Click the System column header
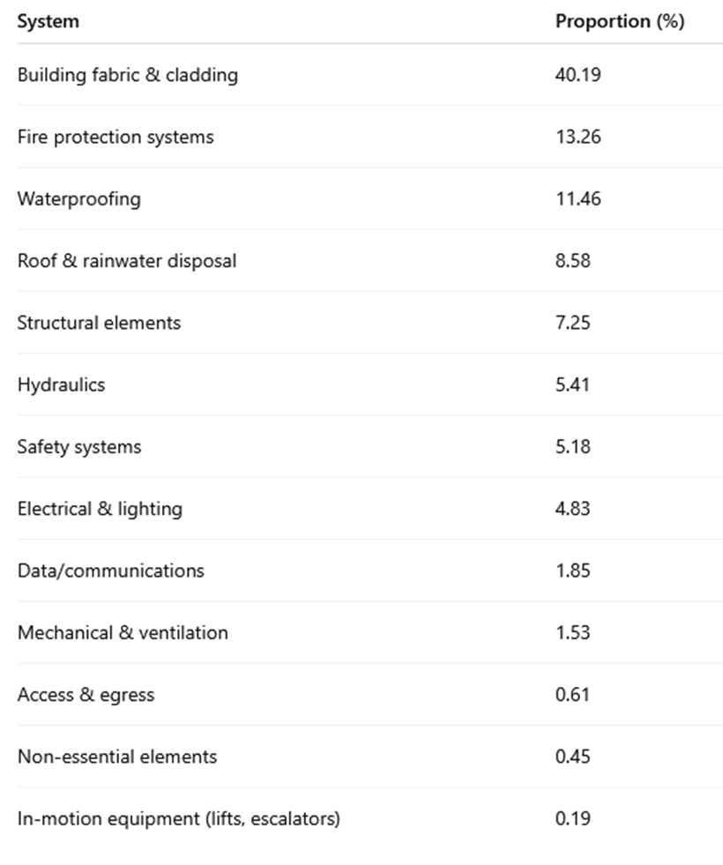 (48, 21)
